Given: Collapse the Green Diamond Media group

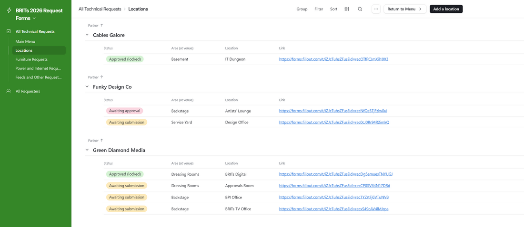Looking at the screenshot, I should (x=87, y=150).
